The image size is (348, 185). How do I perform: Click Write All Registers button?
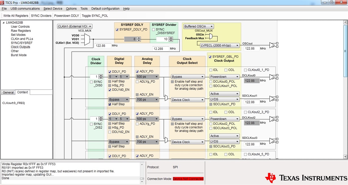click(16, 16)
